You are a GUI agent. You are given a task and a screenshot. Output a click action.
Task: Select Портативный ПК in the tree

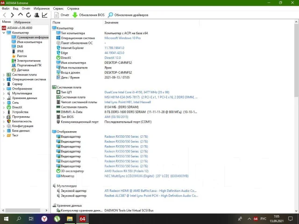[27, 65]
